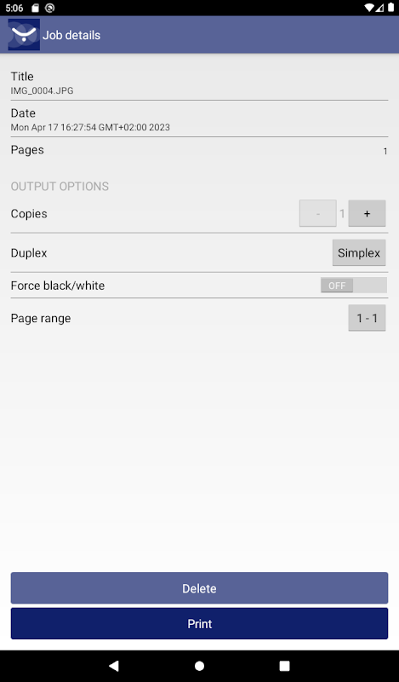This screenshot has height=682, width=399.
Task: Tap the cellular signal status icon
Action: (379, 8)
